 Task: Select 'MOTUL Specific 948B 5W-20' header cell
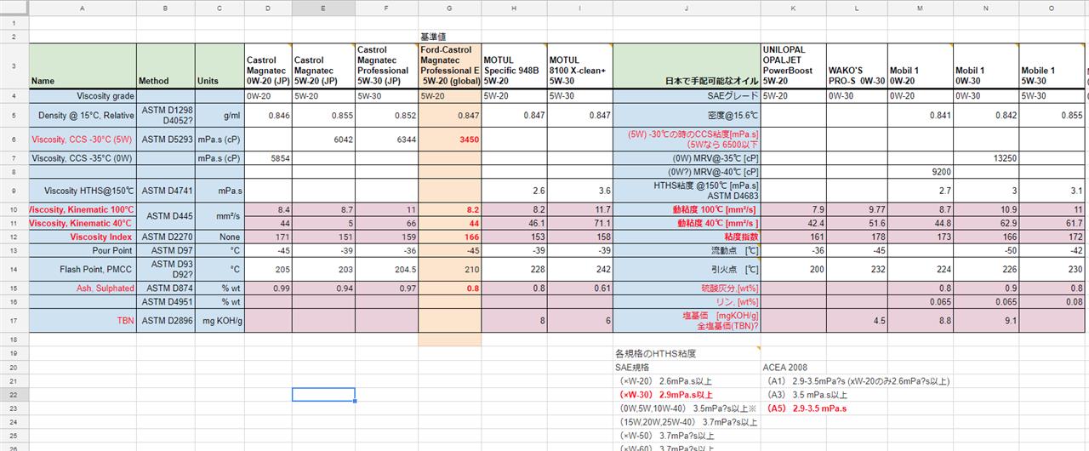pos(514,66)
